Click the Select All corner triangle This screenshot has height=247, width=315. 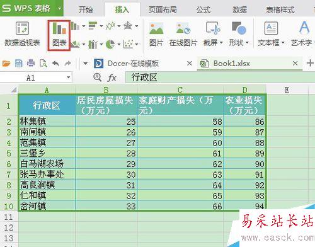point(13,90)
